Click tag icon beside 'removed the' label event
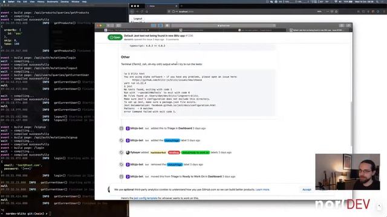This screenshot has height=217, width=387. [x=121, y=165]
